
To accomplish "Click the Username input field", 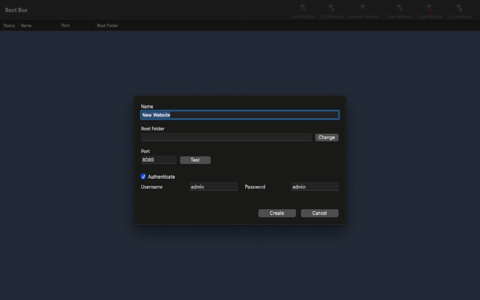I will click(x=214, y=187).
